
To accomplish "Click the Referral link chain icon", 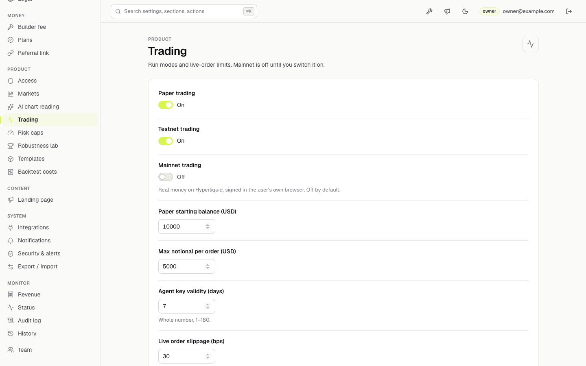I will 11,53.
